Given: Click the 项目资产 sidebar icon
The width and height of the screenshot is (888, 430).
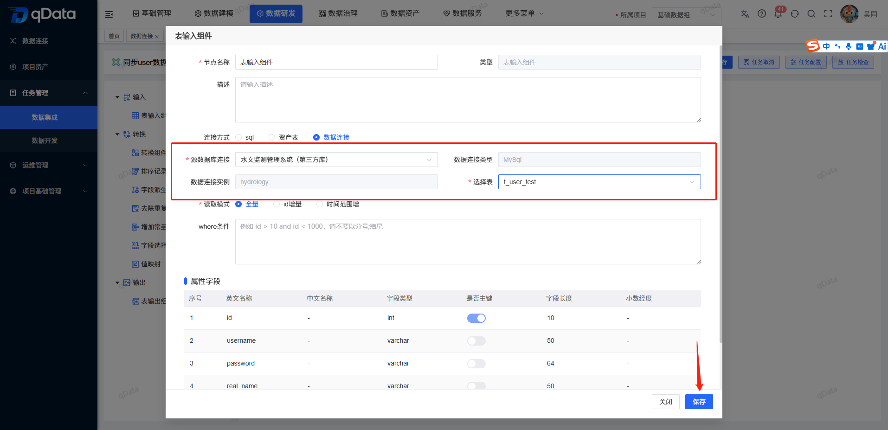Looking at the screenshot, I should (13, 67).
